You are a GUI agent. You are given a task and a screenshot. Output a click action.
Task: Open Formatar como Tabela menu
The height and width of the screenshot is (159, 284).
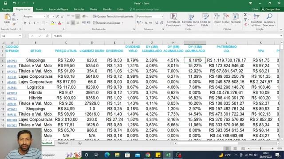(x=190, y=20)
